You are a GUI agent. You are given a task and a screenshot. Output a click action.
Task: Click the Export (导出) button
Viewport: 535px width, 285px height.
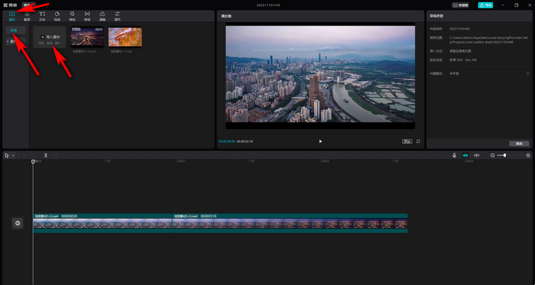click(x=486, y=5)
